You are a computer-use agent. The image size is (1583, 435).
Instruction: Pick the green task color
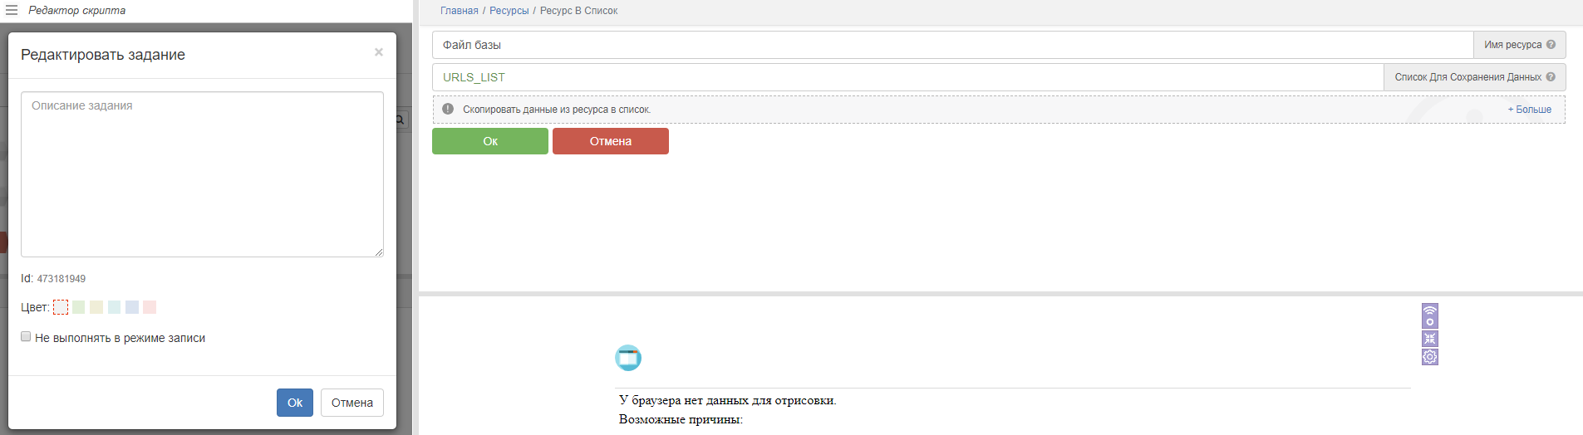pos(78,307)
